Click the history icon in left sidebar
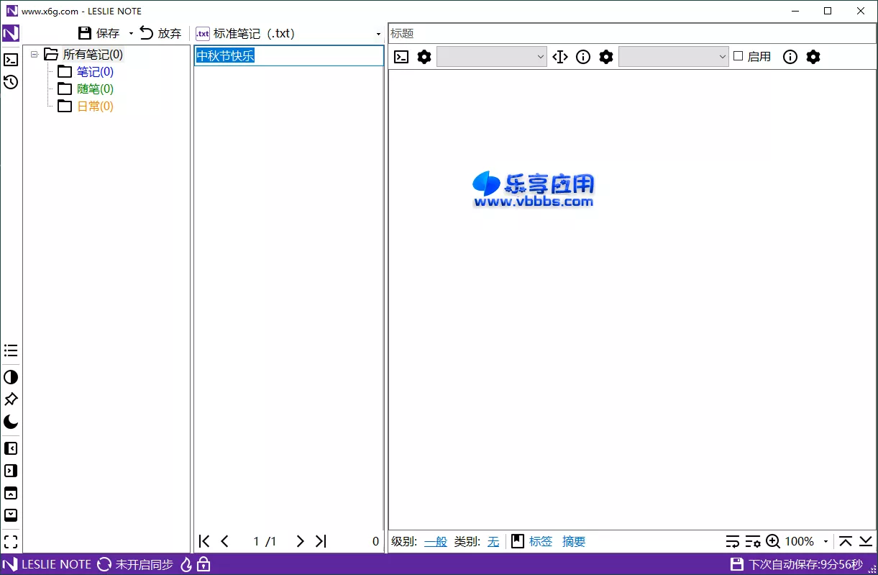The width and height of the screenshot is (878, 575). [x=11, y=83]
